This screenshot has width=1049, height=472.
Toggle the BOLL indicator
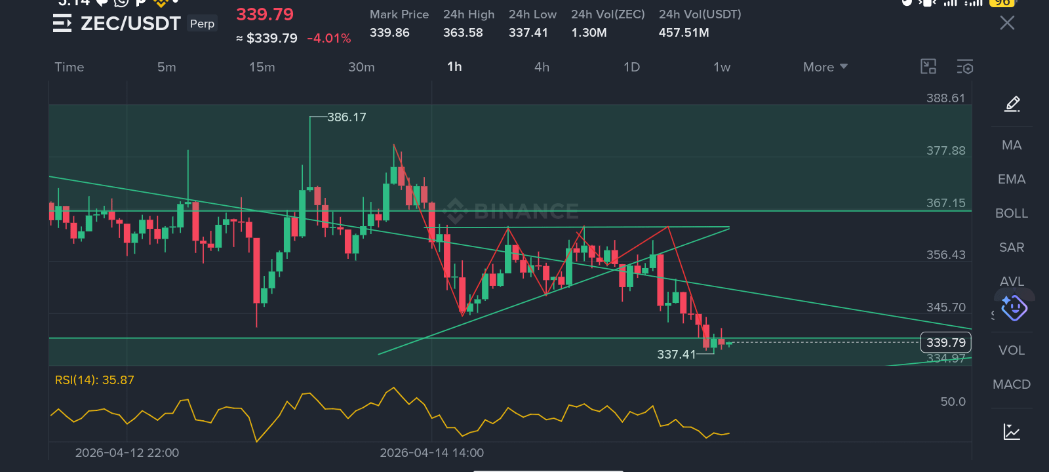pyautogui.click(x=1012, y=213)
